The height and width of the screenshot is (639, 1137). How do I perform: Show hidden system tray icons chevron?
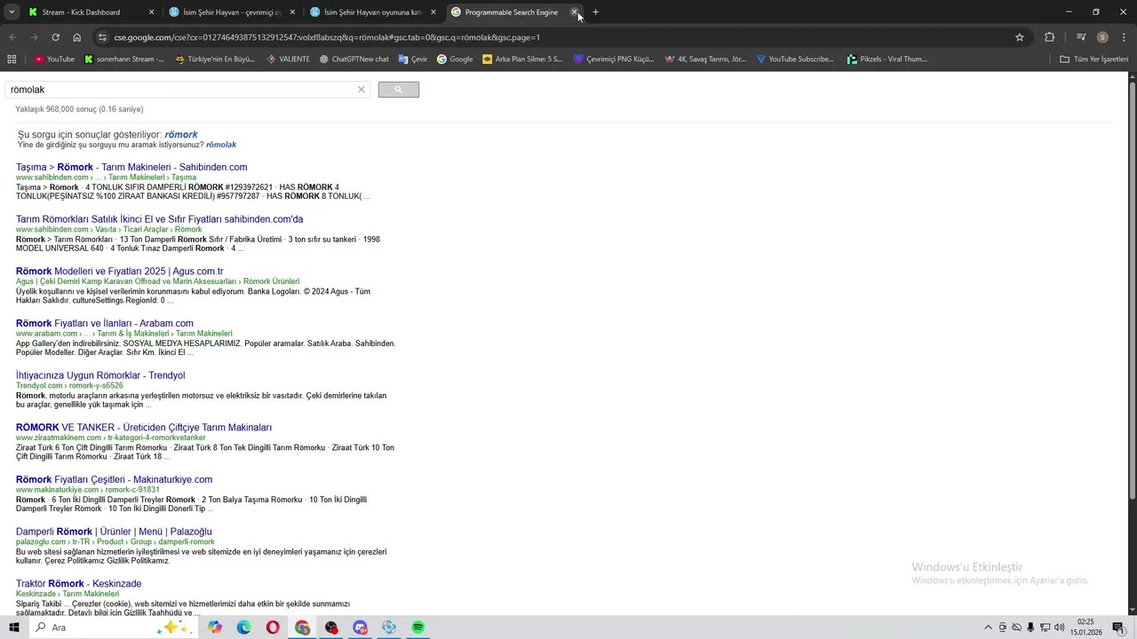pyautogui.click(x=988, y=627)
